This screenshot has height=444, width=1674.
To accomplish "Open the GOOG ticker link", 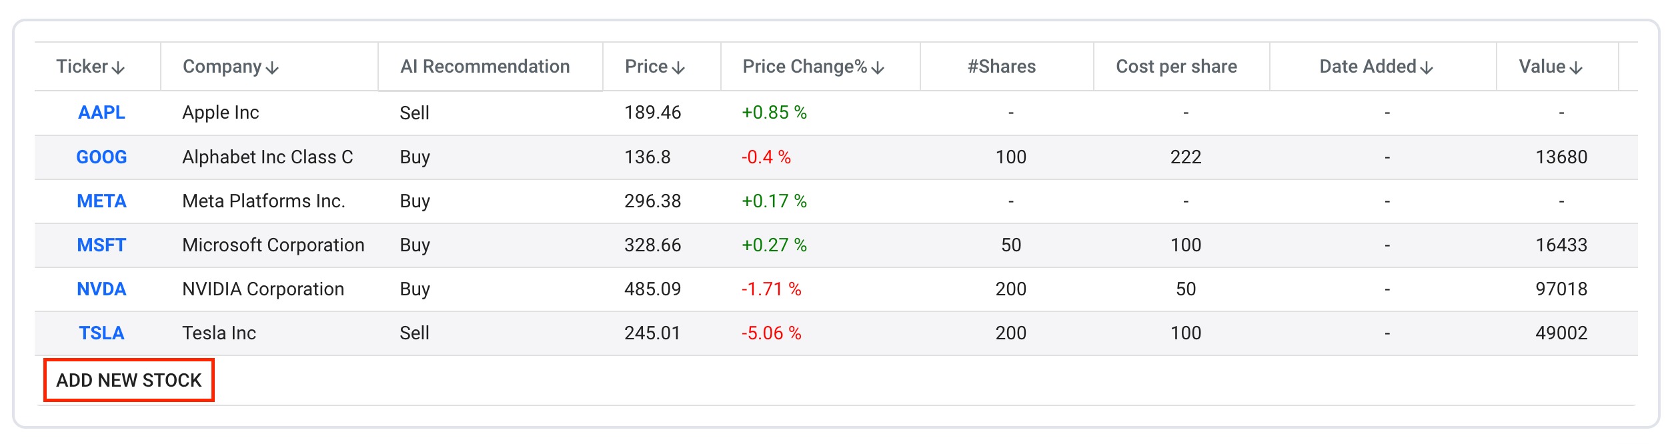I will [101, 157].
